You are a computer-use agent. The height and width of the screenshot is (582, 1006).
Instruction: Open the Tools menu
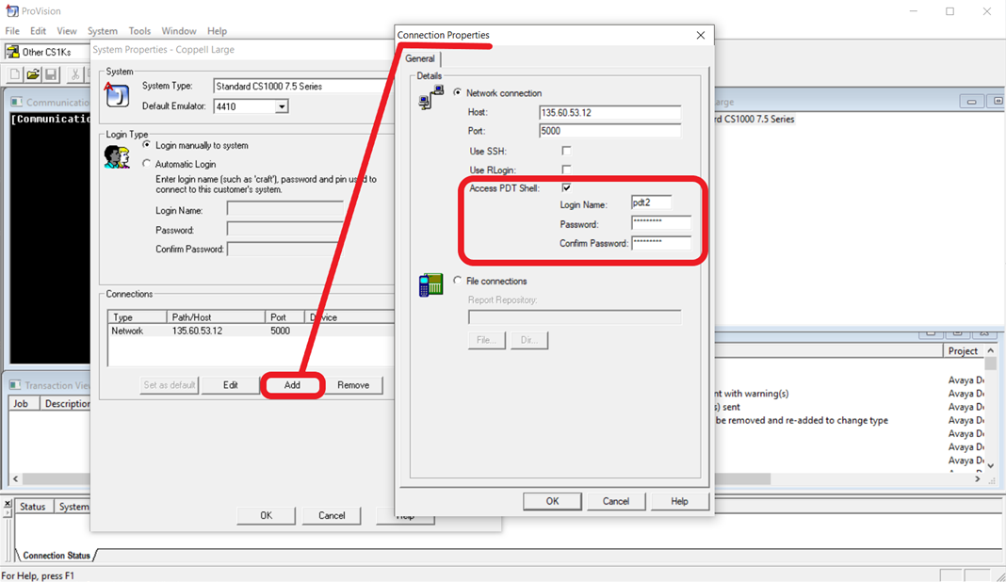139,31
